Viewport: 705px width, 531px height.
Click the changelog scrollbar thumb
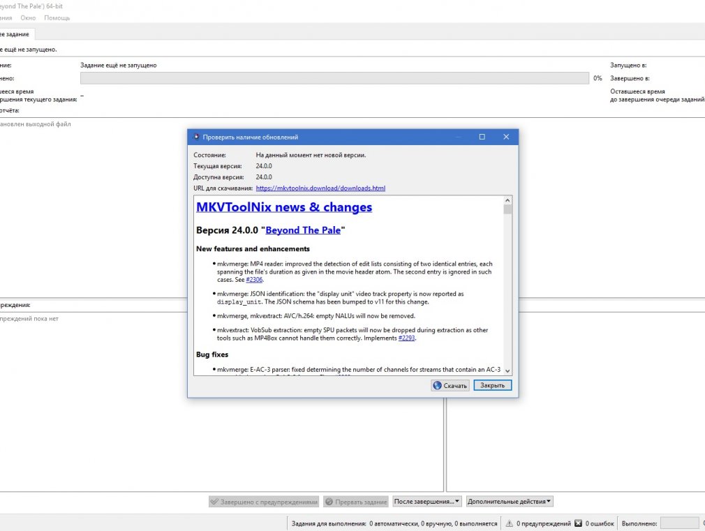[x=507, y=209]
